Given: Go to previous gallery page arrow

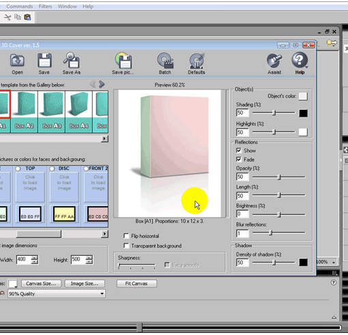Looking at the screenshot, I should coord(93,85).
